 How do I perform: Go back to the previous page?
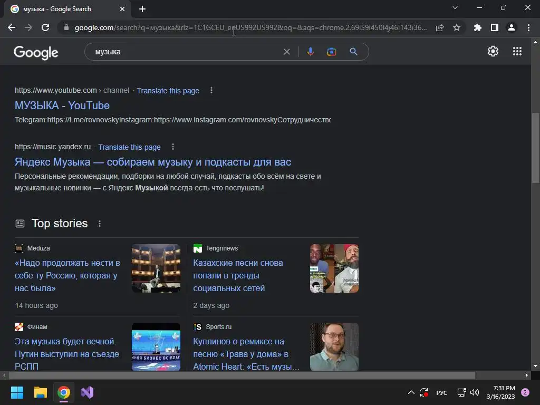(x=12, y=27)
